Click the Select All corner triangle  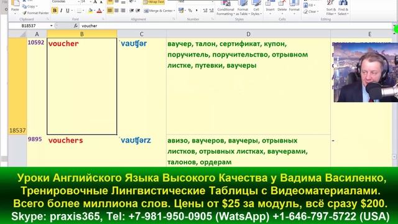click(x=17, y=34)
